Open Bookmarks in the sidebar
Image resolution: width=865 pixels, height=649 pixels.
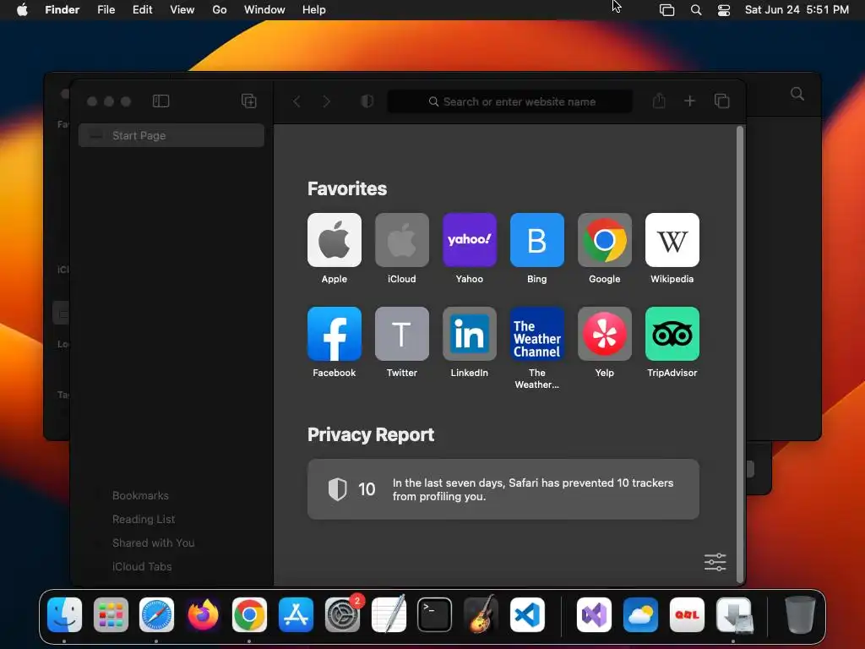(141, 495)
